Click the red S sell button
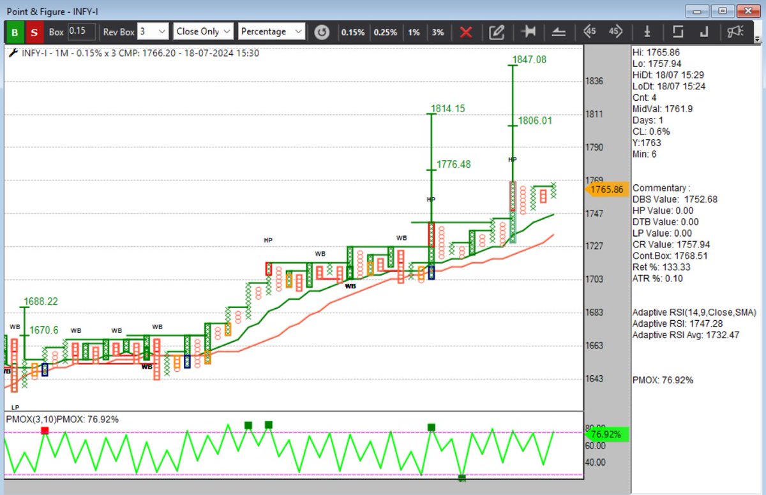766x495 pixels. 35,32
